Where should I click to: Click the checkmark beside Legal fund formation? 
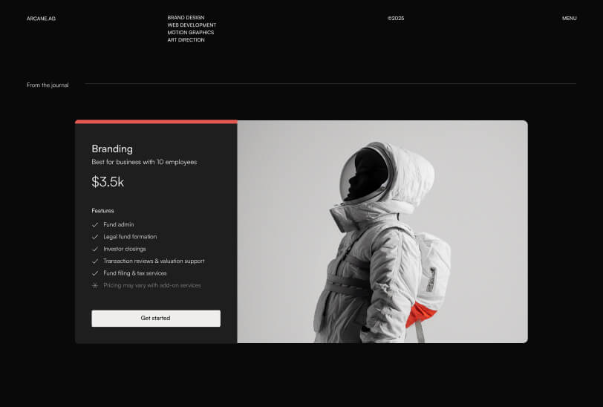95,237
